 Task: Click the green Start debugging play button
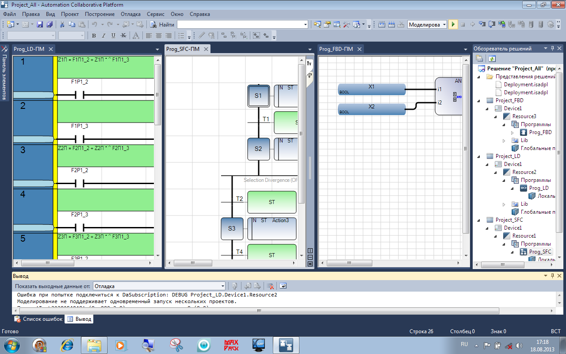[453, 24]
